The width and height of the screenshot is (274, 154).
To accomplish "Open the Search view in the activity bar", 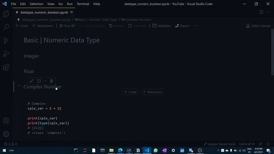I will coord(6,27).
